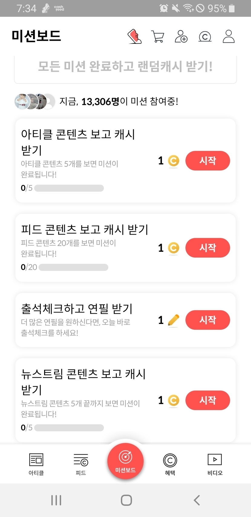Click the 피드 콘텐츠 0/20 progress bar
The height and width of the screenshot is (517, 251).
73,267
